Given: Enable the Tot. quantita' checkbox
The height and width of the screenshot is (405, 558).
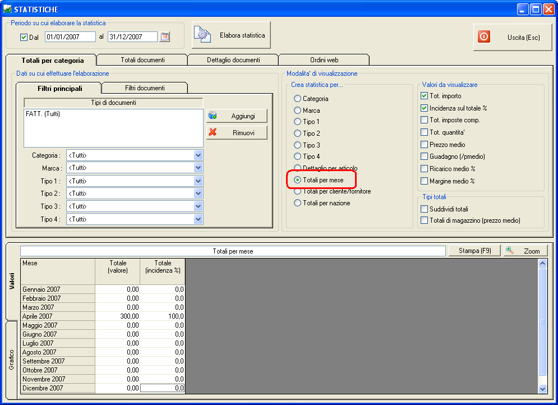Looking at the screenshot, I should click(425, 132).
